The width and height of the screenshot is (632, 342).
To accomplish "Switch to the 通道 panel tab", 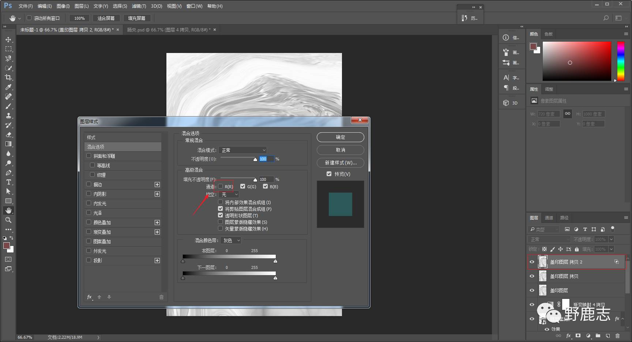I will 549,218.
